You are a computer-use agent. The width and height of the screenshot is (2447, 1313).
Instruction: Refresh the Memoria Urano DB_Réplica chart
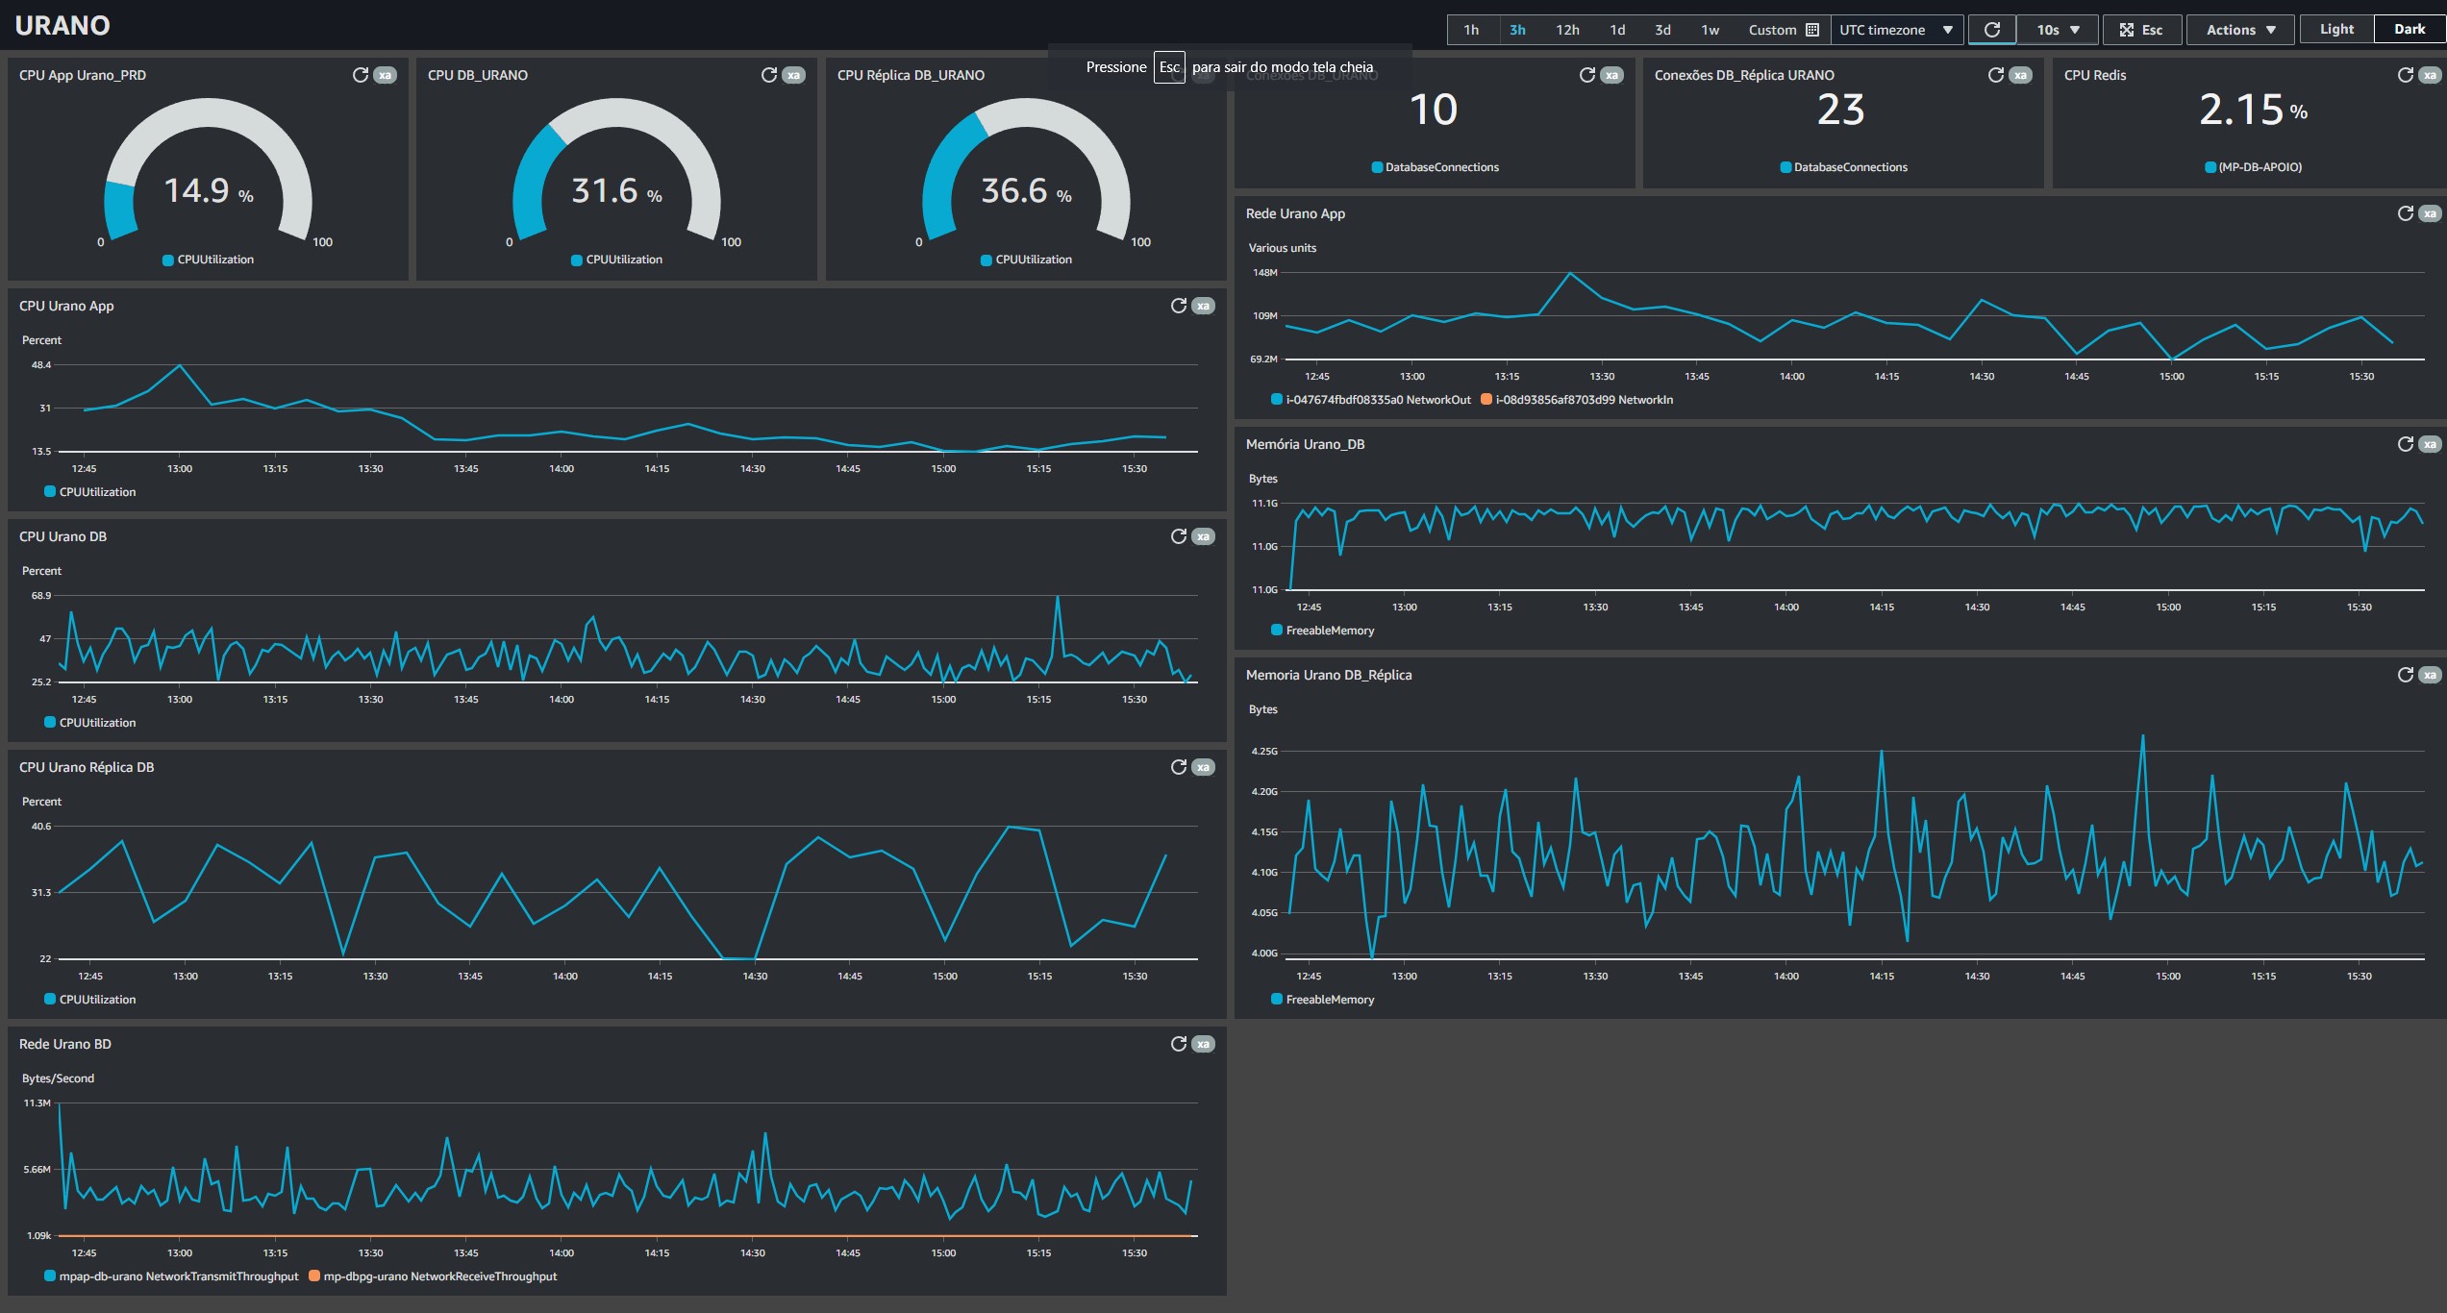(x=2406, y=675)
